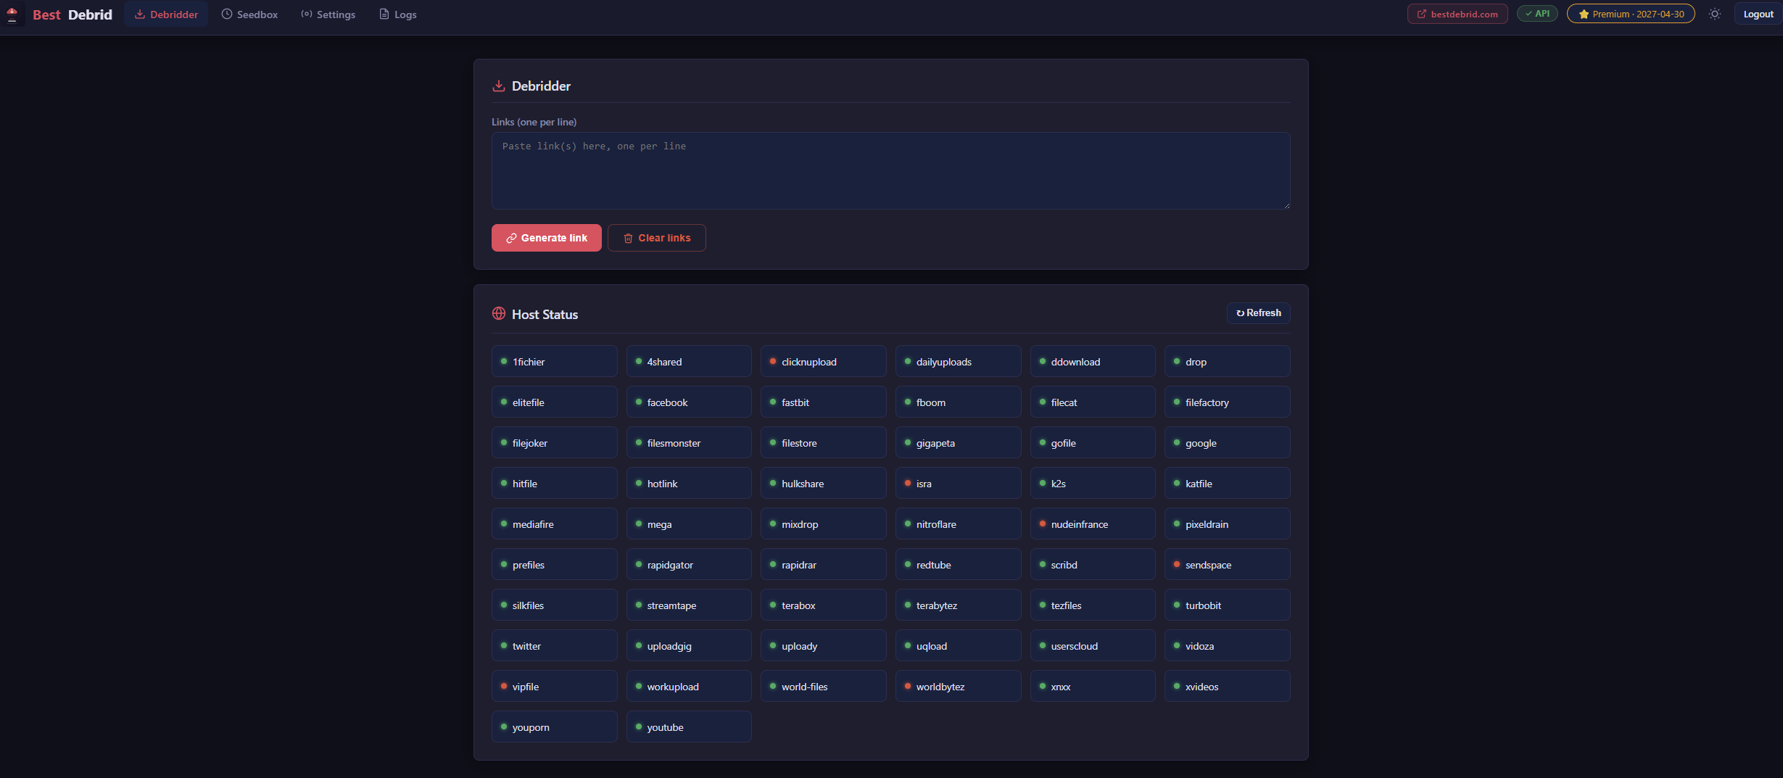The height and width of the screenshot is (778, 1783).
Task: Click the Best Debrid logo icon
Action: [x=12, y=15]
